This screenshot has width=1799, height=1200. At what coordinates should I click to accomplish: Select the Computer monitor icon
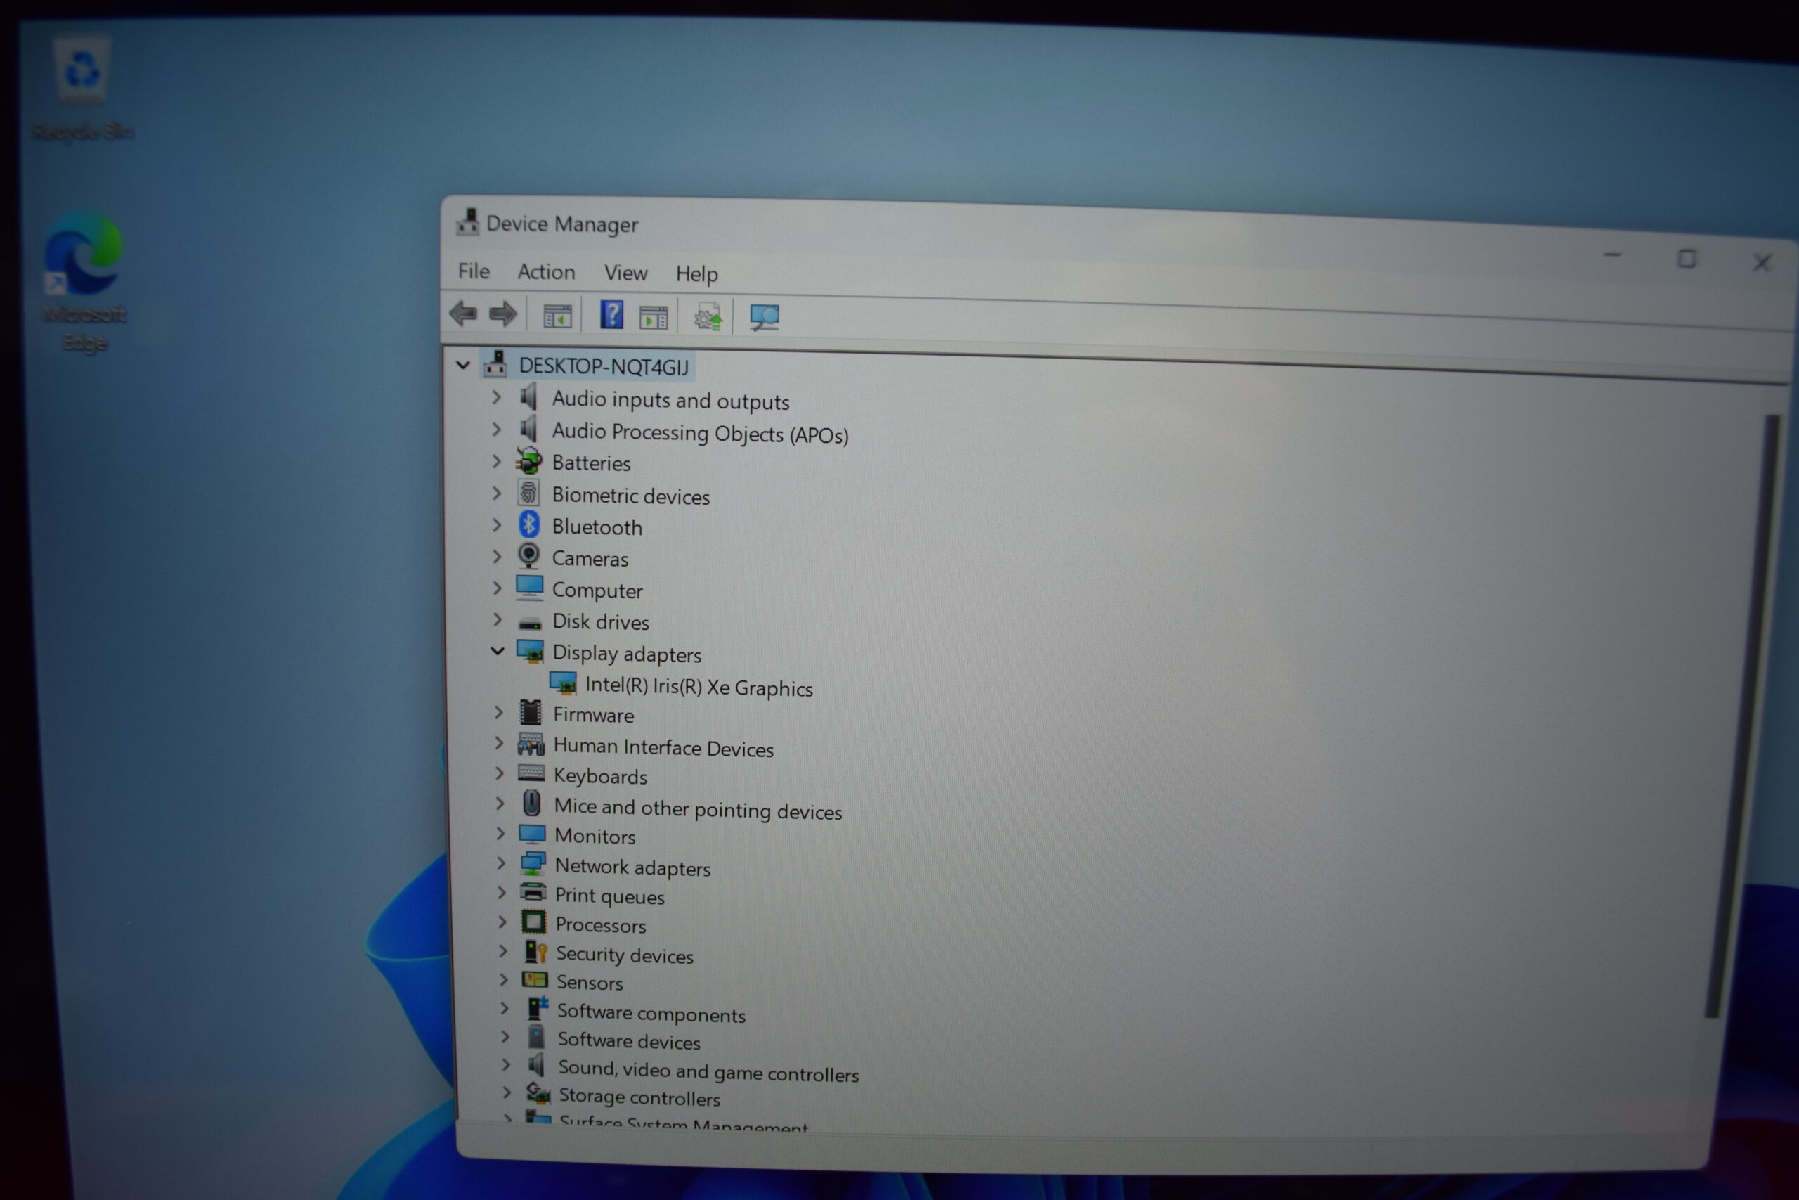pyautogui.click(x=530, y=588)
